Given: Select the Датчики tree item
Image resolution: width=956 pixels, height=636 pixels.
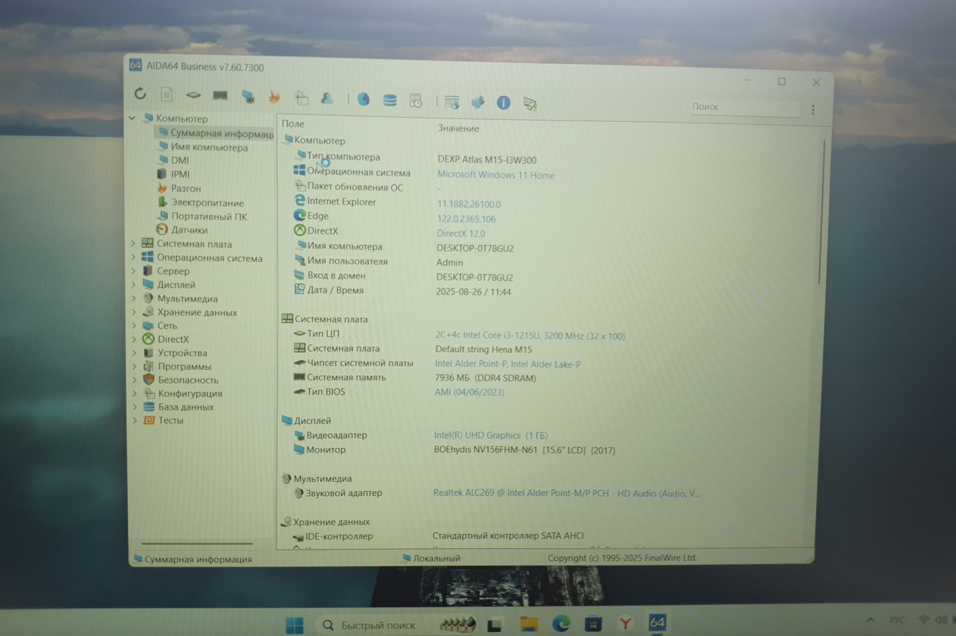Looking at the screenshot, I should pos(182,230).
